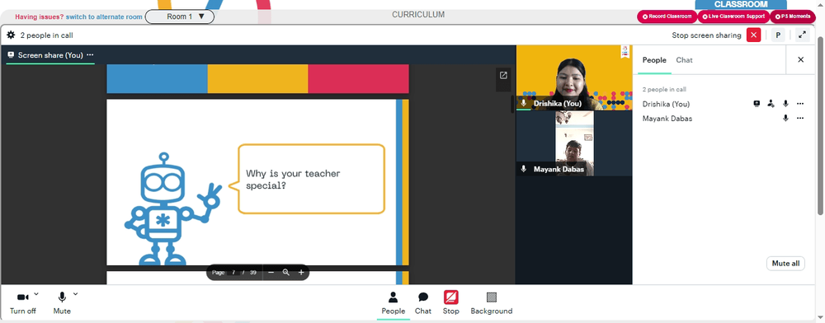The image size is (825, 323).
Task: Toggle Drishika (You) microphone in People list
Action: pos(785,104)
